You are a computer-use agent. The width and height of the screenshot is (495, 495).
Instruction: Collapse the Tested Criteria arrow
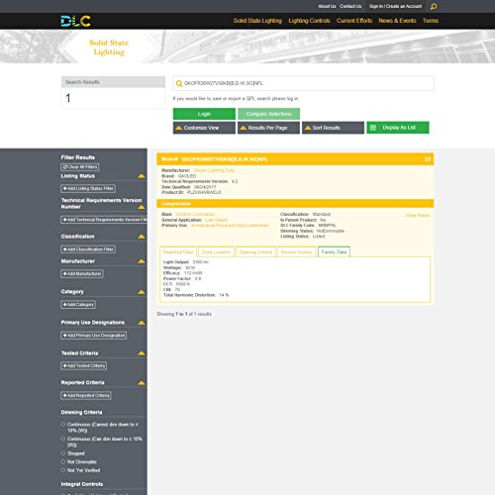click(x=142, y=353)
